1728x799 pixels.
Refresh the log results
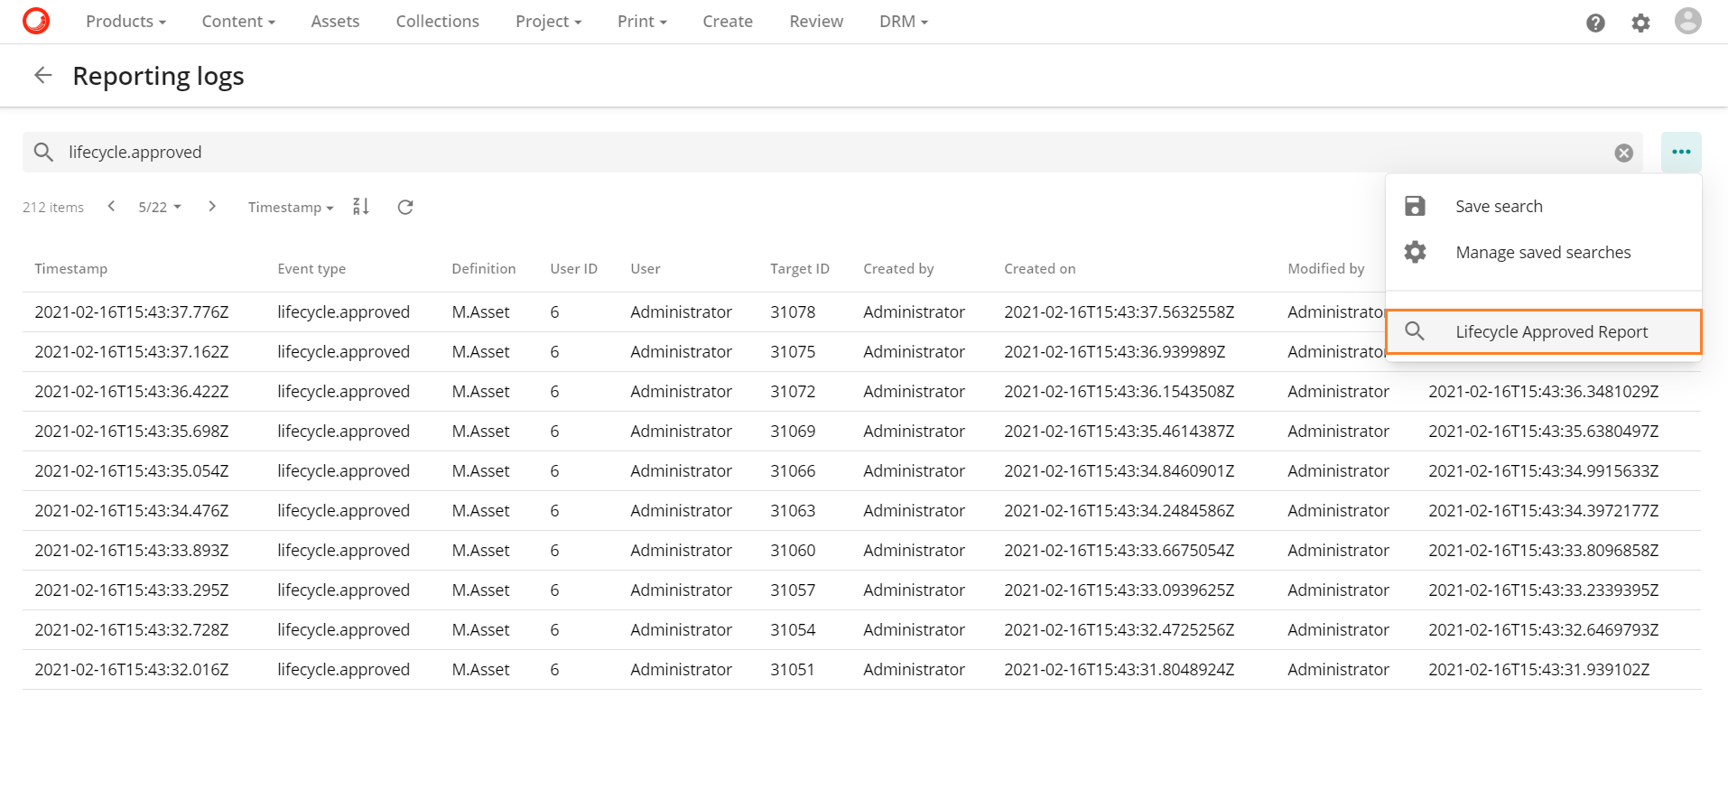pyautogui.click(x=405, y=207)
